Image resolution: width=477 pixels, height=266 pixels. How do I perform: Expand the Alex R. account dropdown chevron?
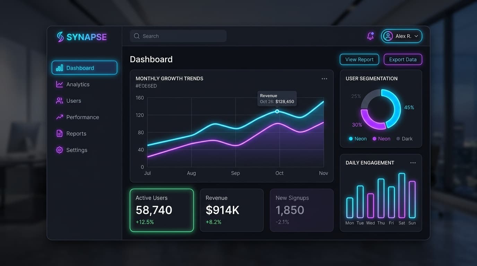pyautogui.click(x=416, y=36)
